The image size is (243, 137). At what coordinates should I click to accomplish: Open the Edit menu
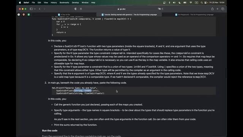(39, 3)
